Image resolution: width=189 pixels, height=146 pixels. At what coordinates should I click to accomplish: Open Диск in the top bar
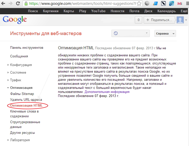click(148, 11)
